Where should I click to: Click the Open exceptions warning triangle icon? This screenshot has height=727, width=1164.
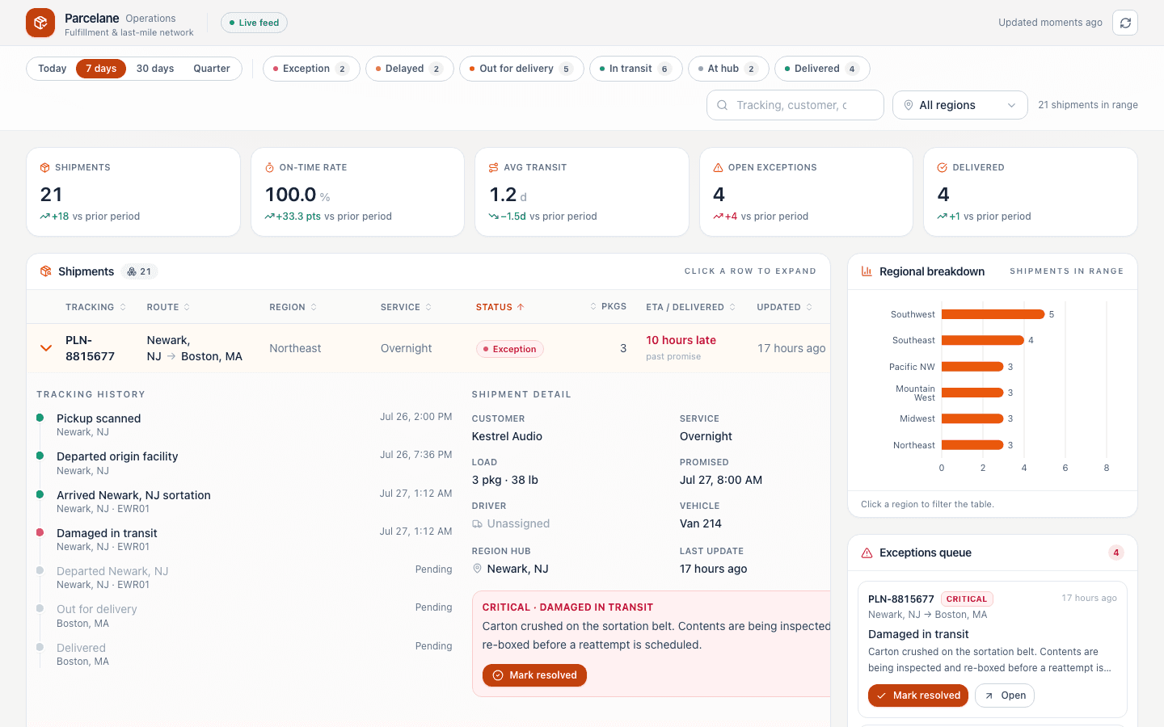tap(718, 167)
